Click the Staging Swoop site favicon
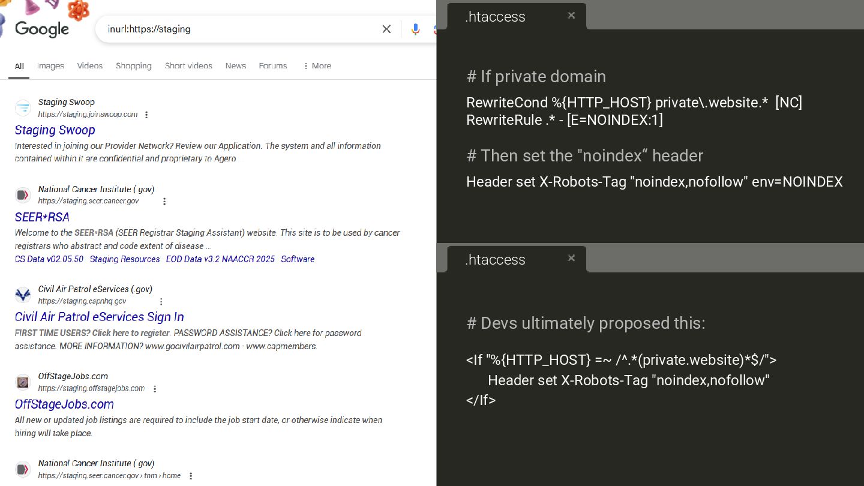 (23, 108)
